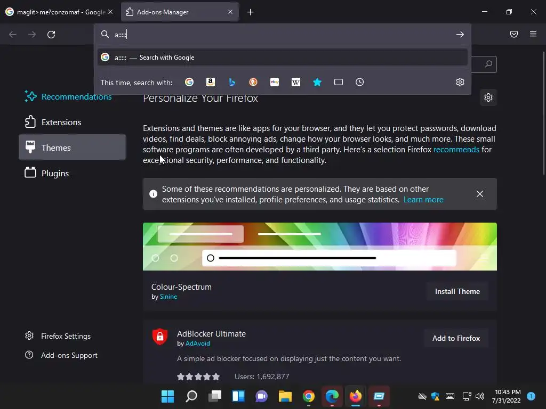
Task: Select the Add-ons Manager tab
Action: tap(180, 12)
